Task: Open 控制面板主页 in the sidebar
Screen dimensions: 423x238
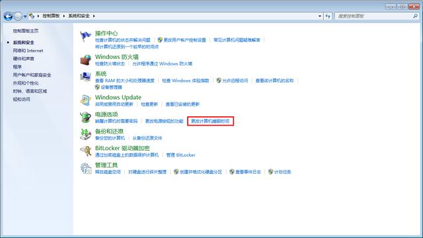Action: pyautogui.click(x=26, y=31)
